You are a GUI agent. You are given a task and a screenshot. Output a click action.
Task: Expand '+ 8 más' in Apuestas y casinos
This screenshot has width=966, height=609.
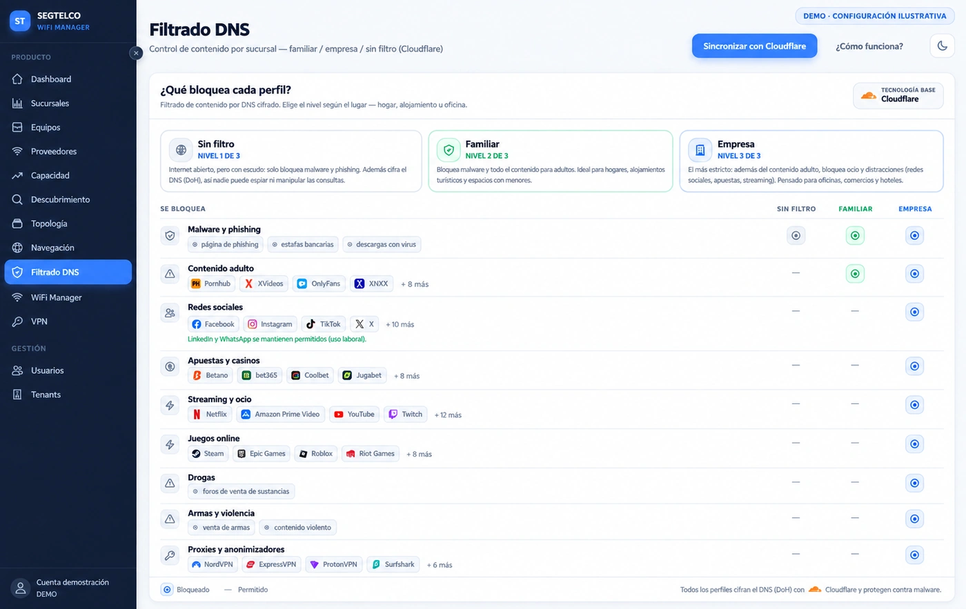pyautogui.click(x=406, y=376)
